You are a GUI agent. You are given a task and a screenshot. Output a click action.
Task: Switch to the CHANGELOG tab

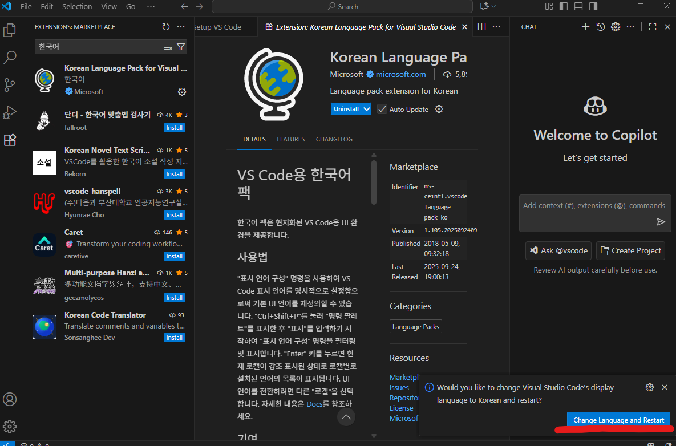(334, 139)
